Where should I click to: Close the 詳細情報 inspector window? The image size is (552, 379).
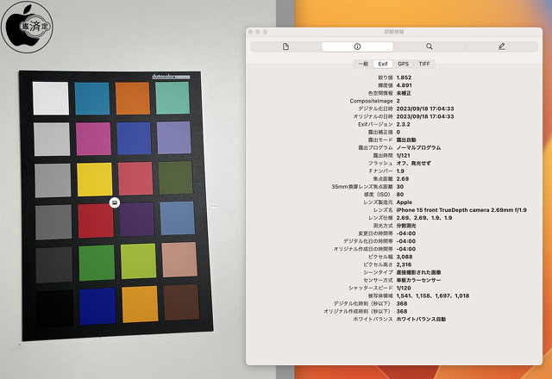coord(252,31)
